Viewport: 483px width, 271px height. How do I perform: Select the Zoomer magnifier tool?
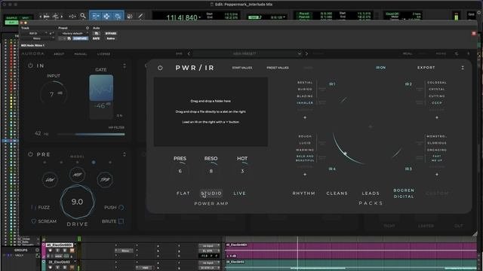click(83, 16)
